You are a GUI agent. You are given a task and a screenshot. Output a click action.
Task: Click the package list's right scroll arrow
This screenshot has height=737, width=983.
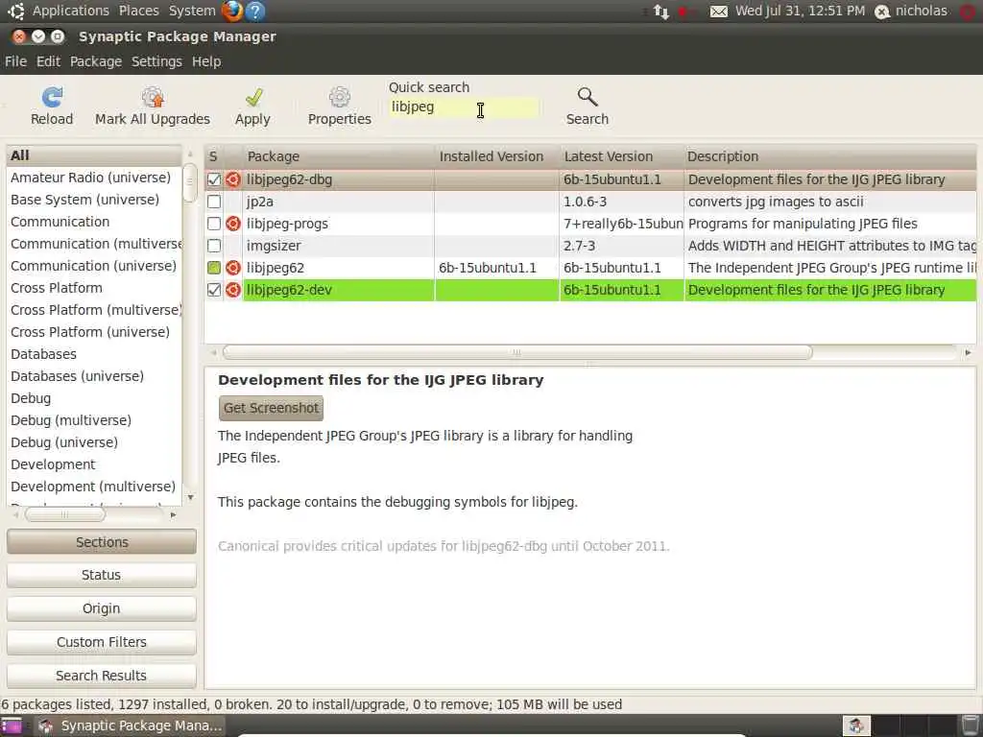(968, 353)
